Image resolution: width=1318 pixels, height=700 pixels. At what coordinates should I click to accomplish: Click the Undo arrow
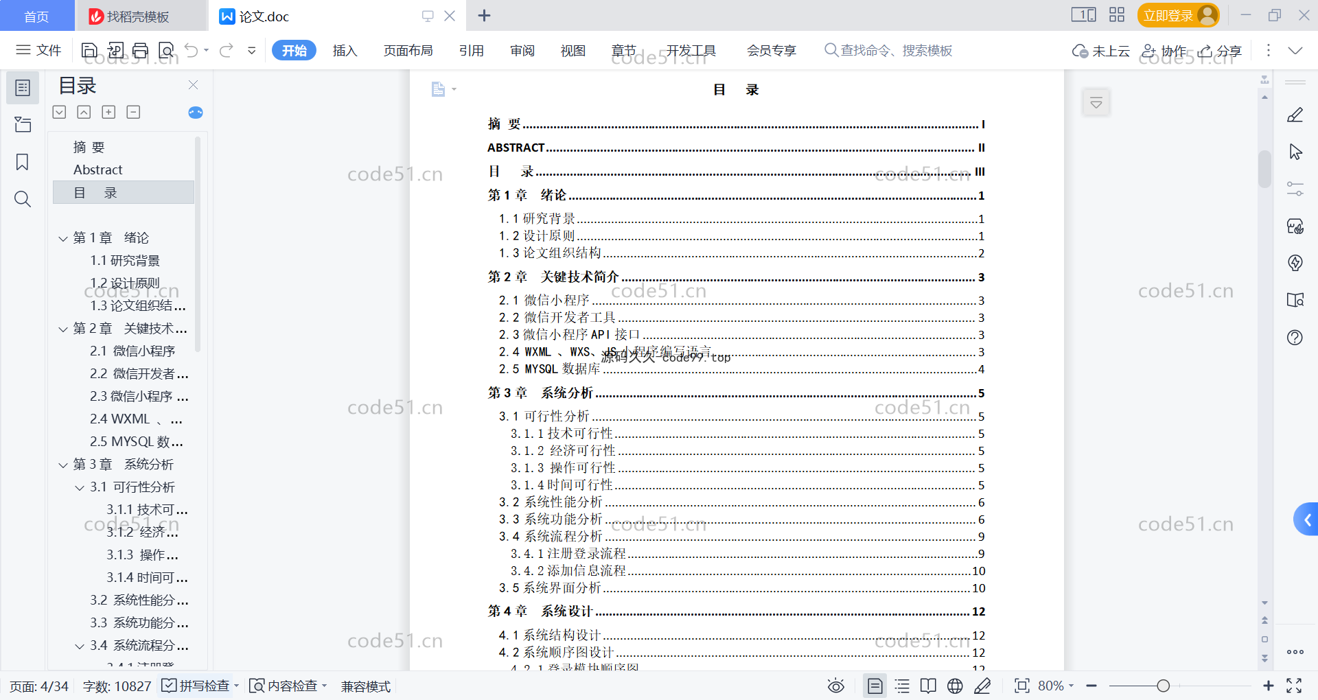click(x=192, y=50)
